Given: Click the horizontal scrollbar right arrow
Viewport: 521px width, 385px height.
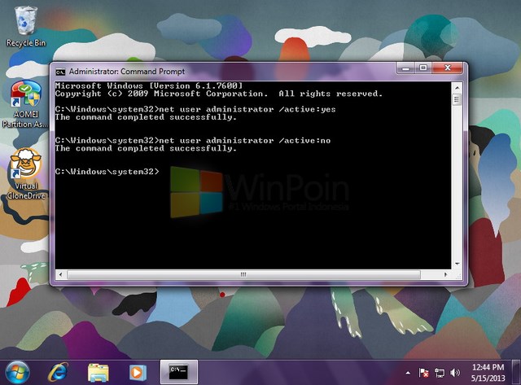Looking at the screenshot, I should [445, 275].
